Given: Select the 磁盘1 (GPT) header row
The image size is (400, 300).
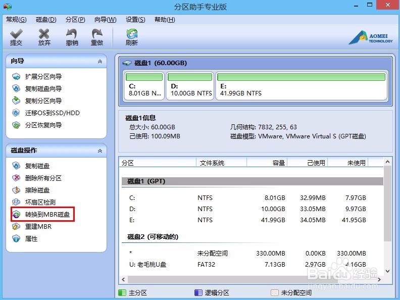Looking at the screenshot, I should 253,181.
